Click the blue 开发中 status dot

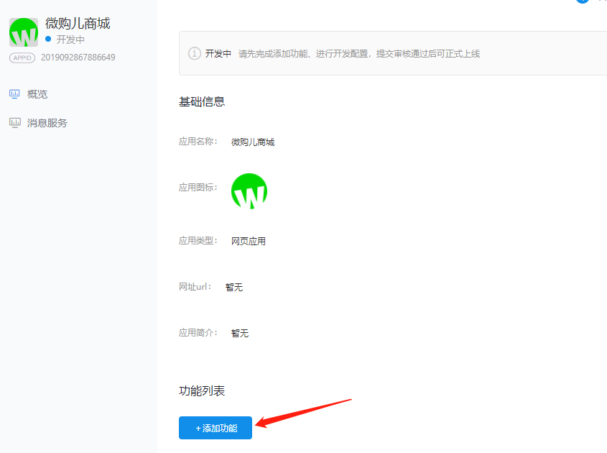pyautogui.click(x=48, y=39)
